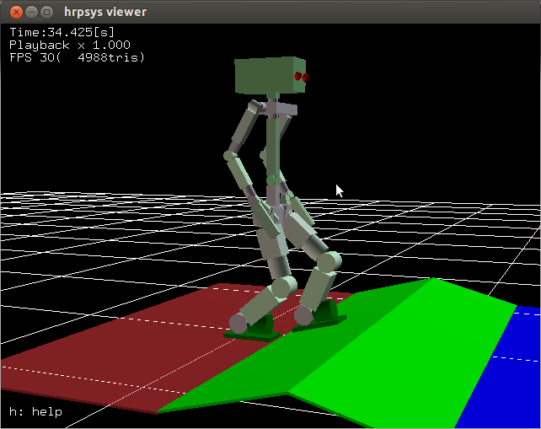Select the Time readout in the overlay

pyautogui.click(x=62, y=33)
